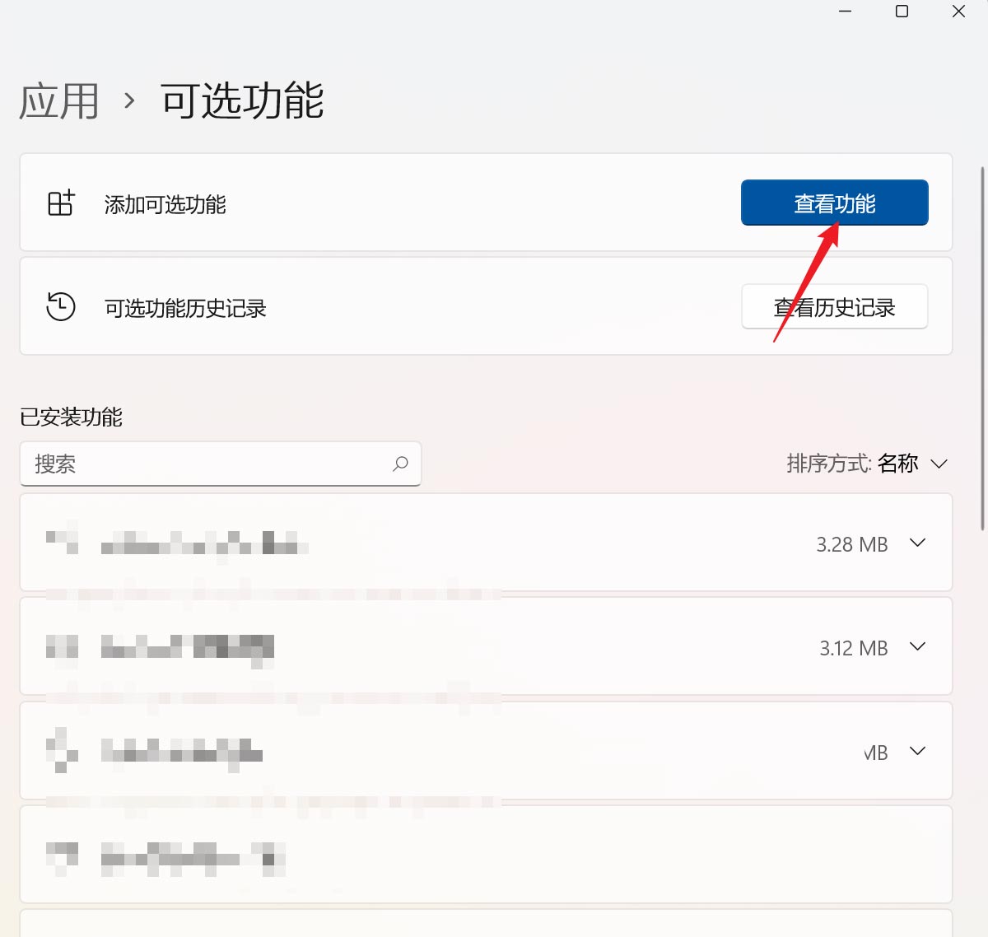Click the magnifier icon in search box
The height and width of the screenshot is (937, 988).
pos(400,464)
